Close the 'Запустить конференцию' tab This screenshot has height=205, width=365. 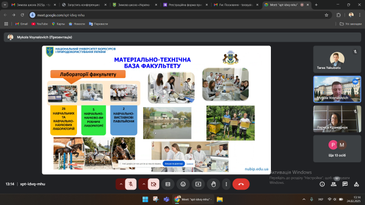coord(106,5)
